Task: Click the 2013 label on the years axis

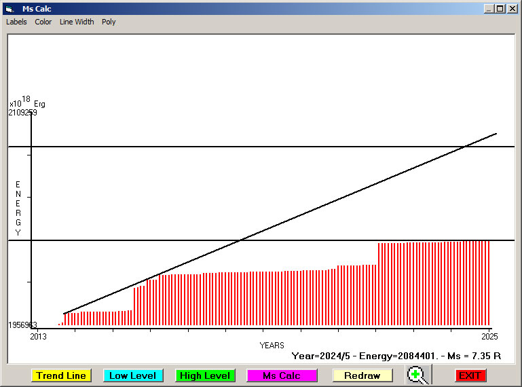Action: [x=39, y=336]
